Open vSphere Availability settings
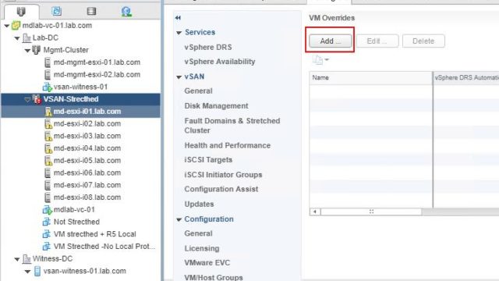The height and width of the screenshot is (281, 499). coord(220,62)
